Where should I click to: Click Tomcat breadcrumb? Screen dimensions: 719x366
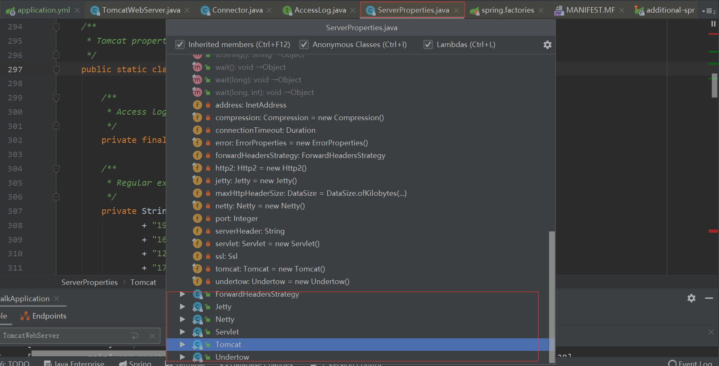point(143,282)
